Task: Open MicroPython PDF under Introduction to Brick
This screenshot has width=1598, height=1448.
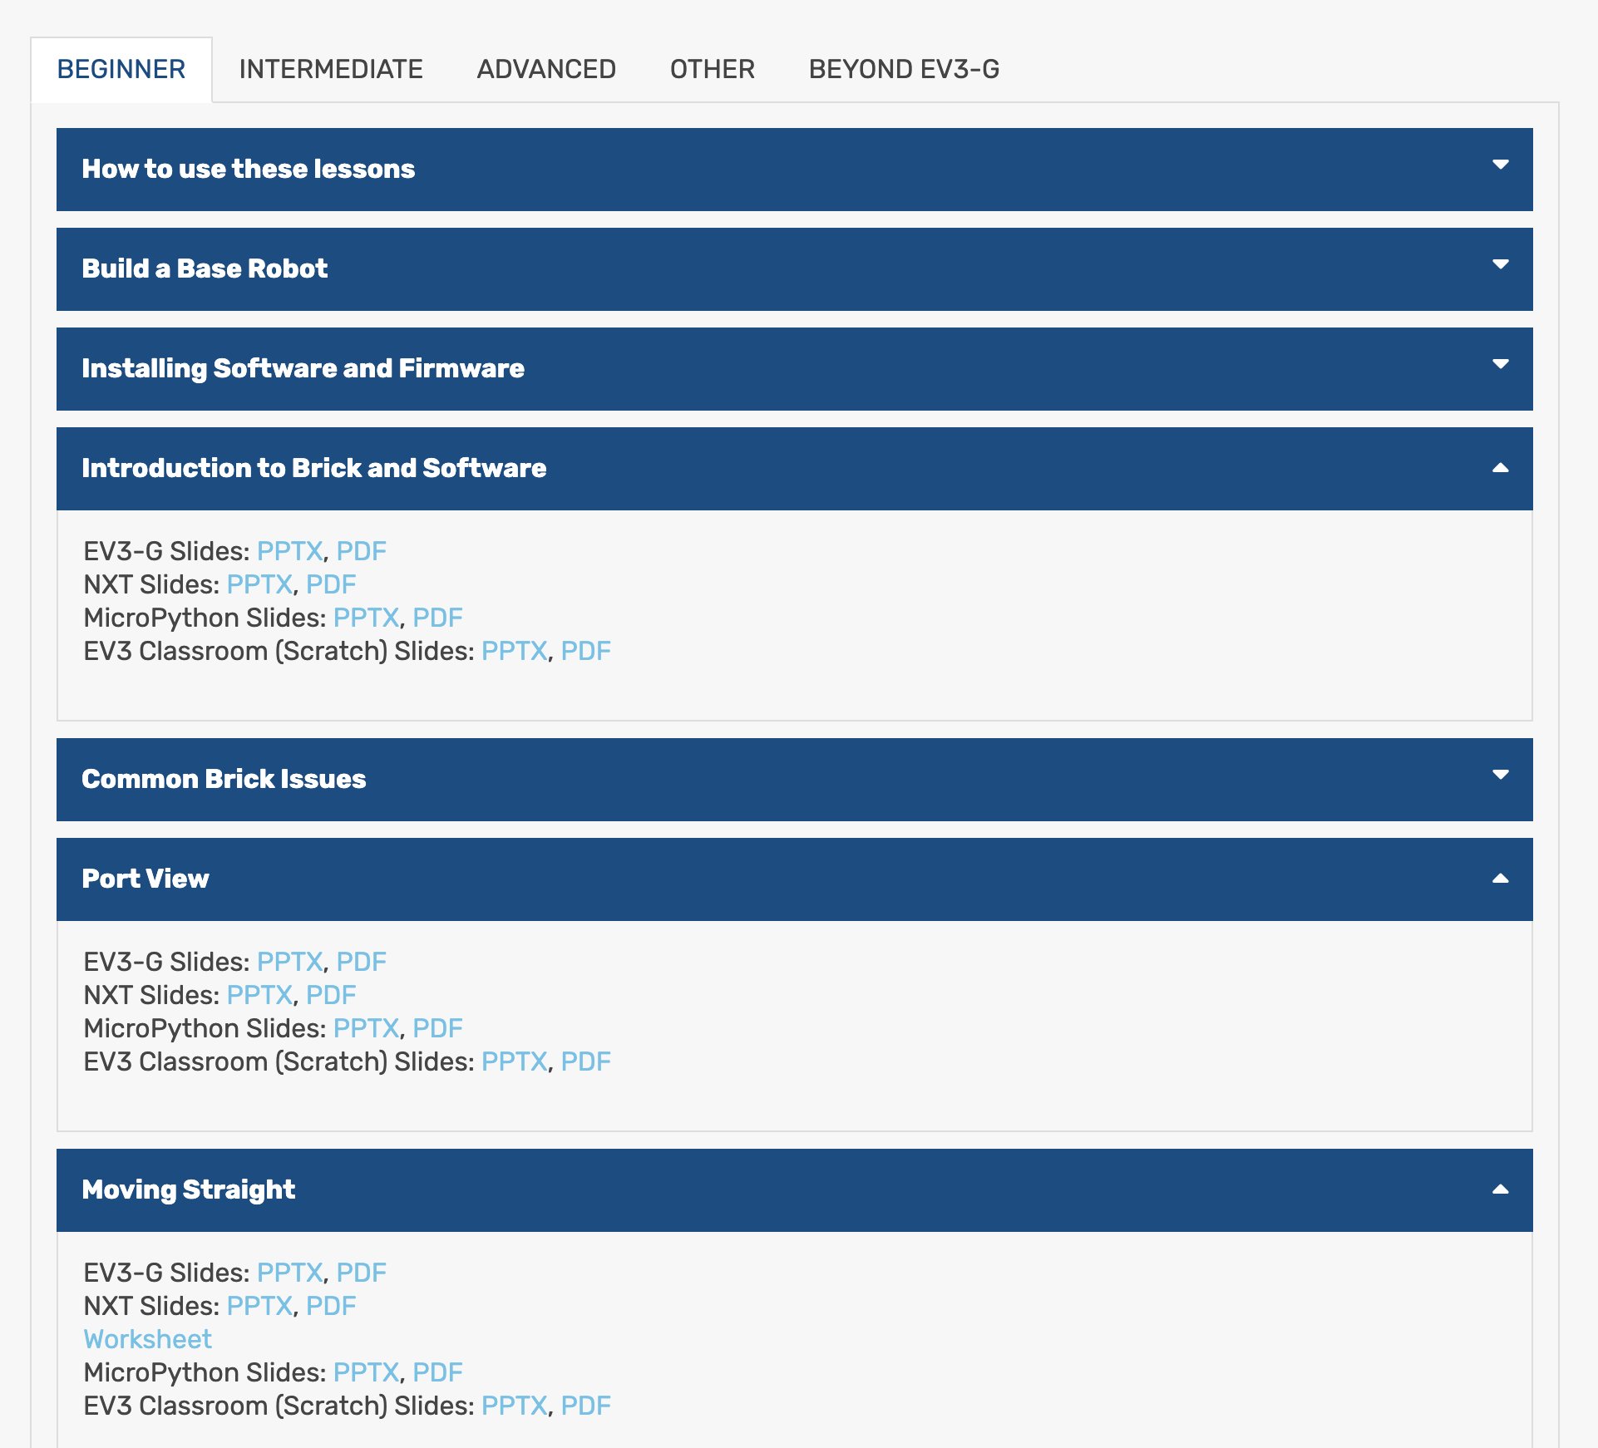Action: point(437,618)
